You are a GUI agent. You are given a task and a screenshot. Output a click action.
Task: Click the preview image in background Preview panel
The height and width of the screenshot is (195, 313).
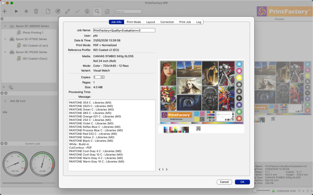tap(283, 91)
